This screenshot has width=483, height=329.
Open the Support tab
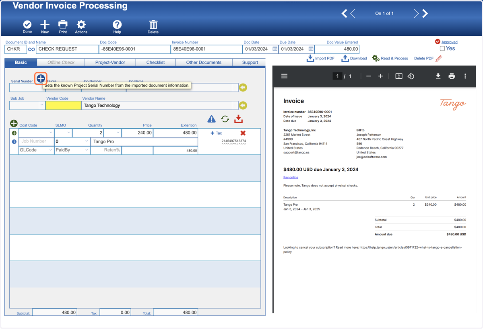click(250, 62)
